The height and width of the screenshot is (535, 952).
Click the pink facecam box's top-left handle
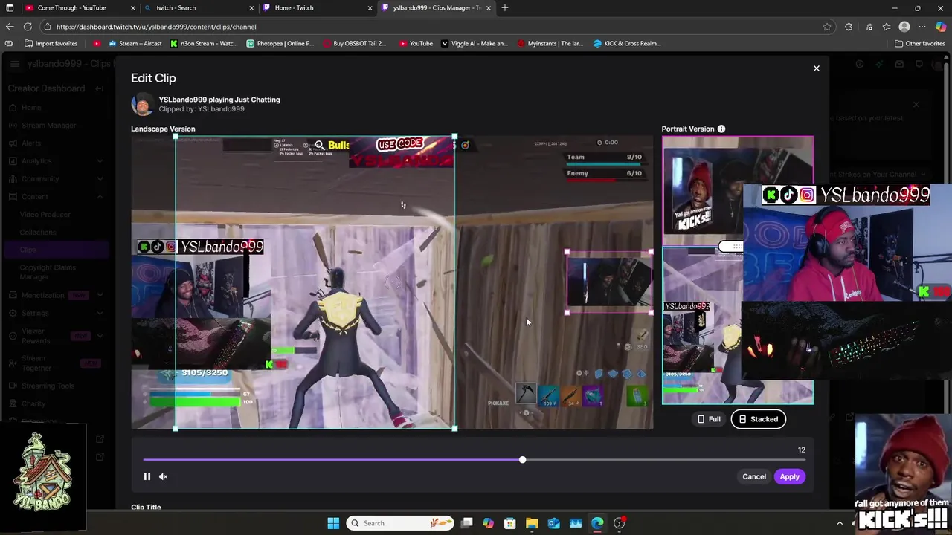567,252
